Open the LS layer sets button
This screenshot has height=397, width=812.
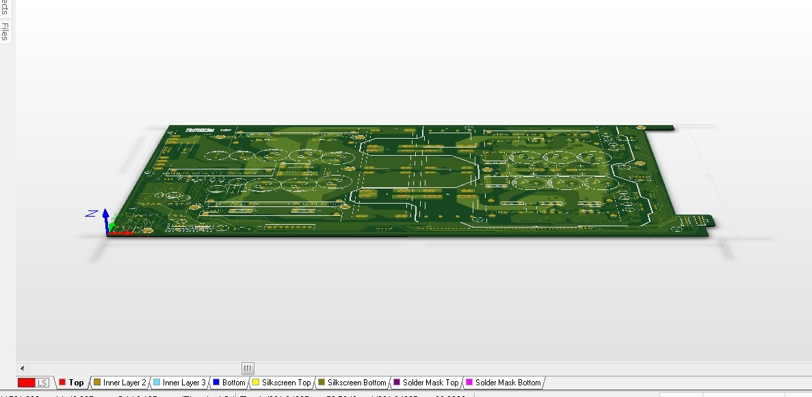point(42,383)
